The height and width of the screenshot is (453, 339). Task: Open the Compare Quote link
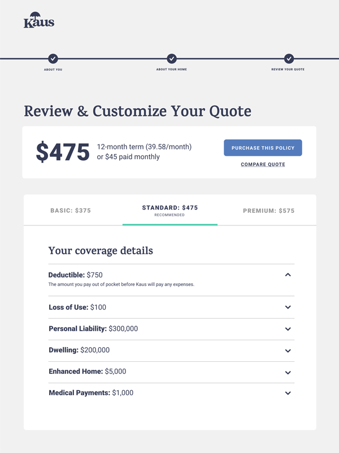263,164
